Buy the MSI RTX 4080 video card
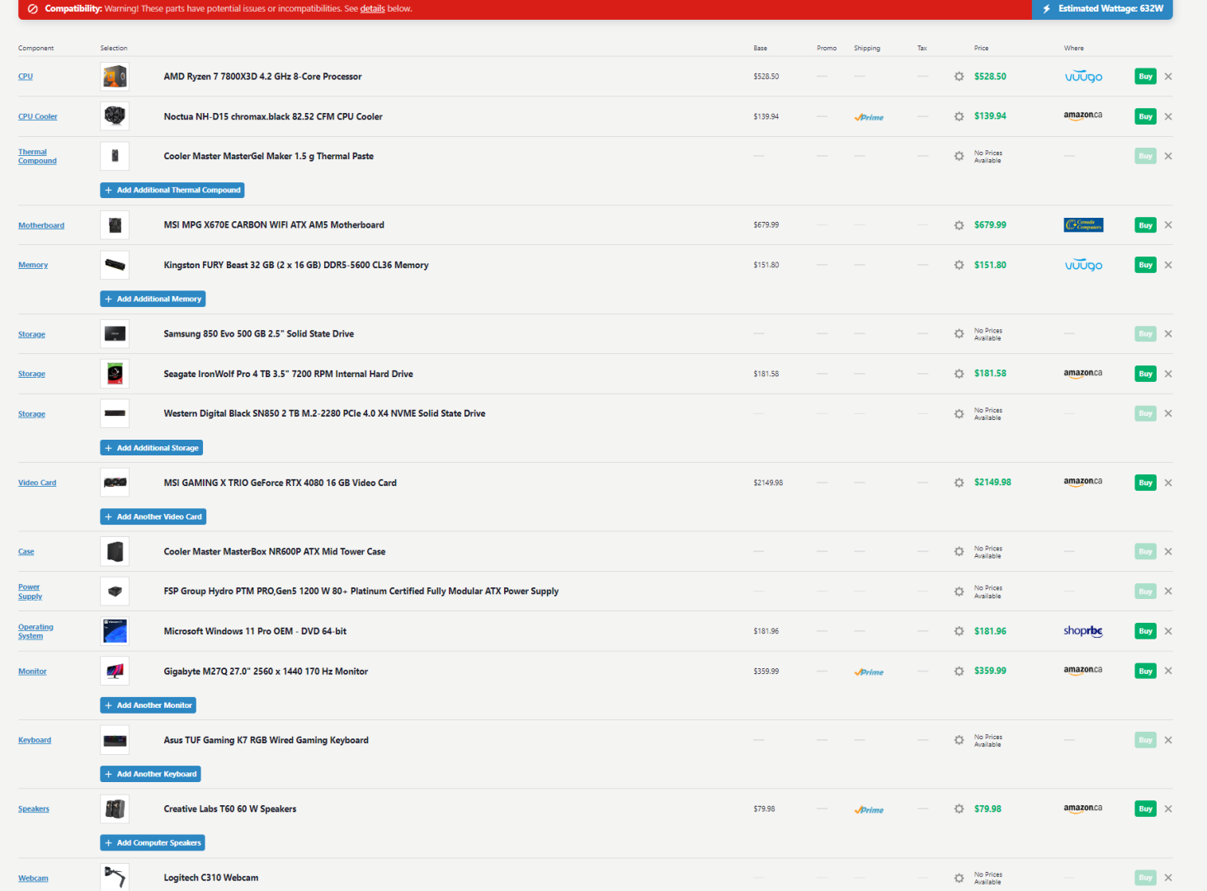This screenshot has height=891, width=1207. [x=1145, y=483]
